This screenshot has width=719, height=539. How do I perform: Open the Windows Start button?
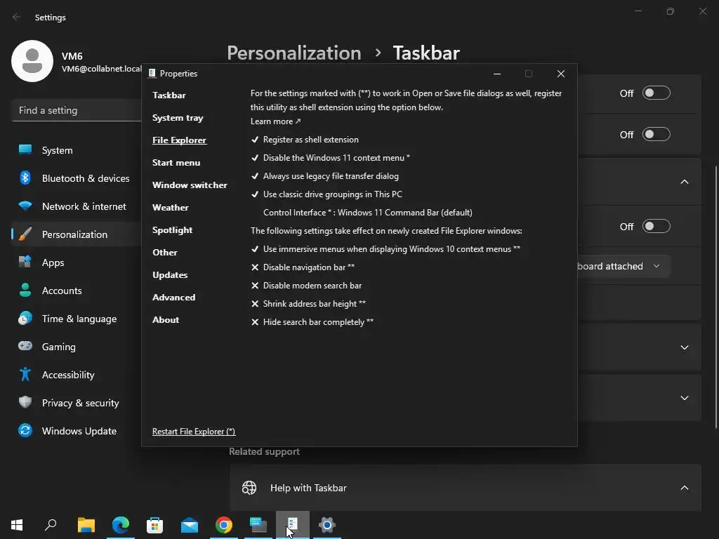pos(17,525)
